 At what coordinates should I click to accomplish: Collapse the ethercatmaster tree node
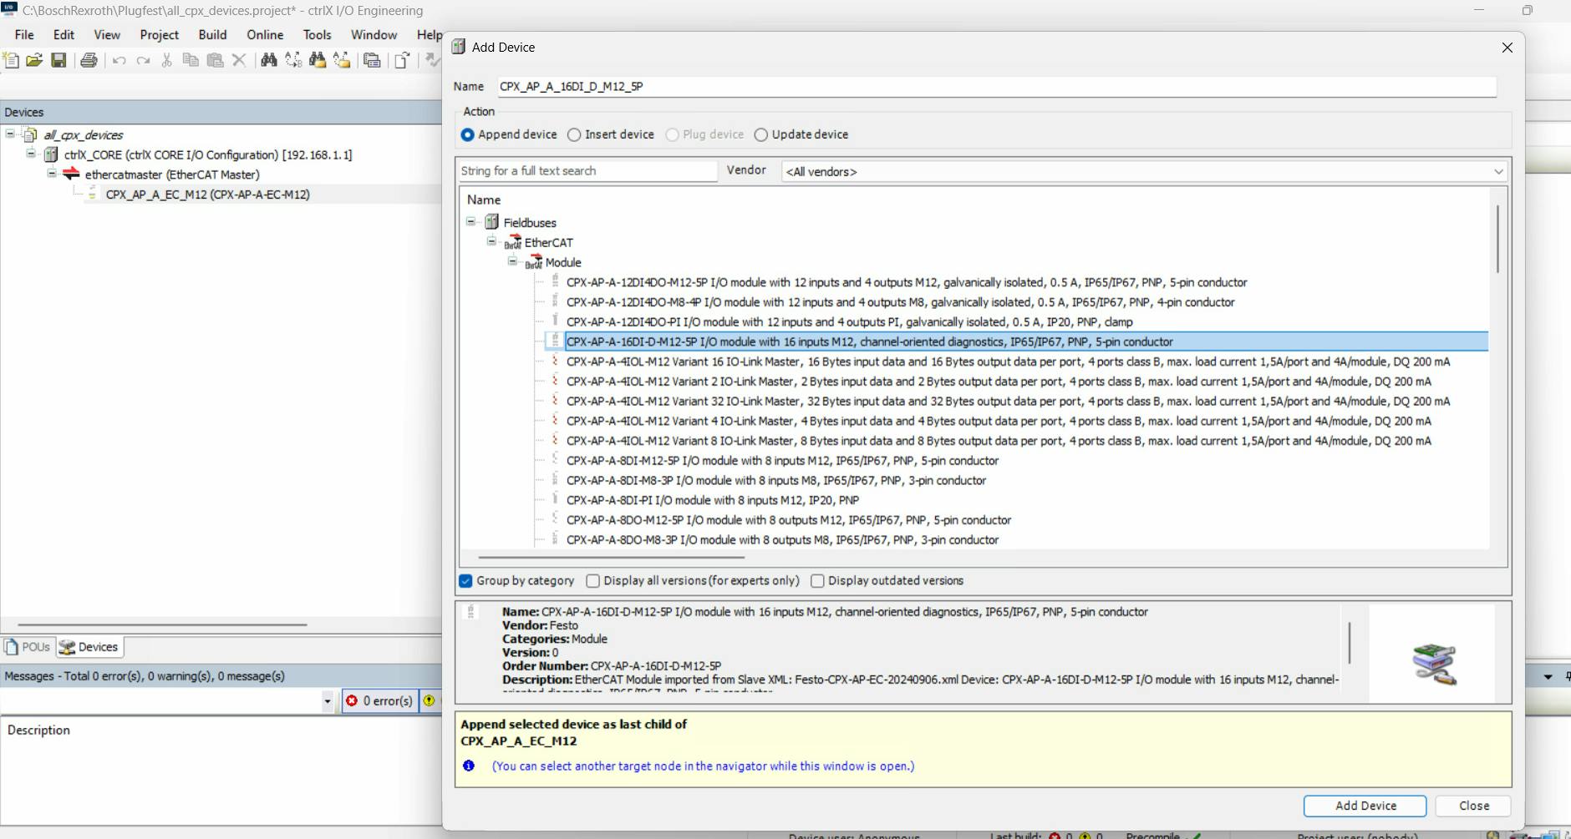click(52, 174)
